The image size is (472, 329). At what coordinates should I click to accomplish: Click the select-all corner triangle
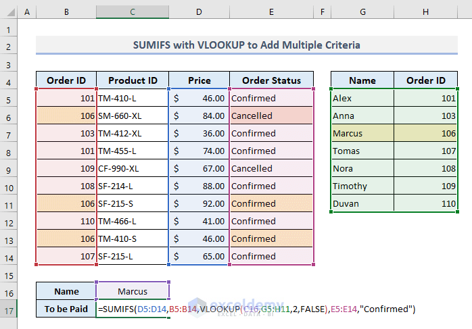tap(9, 12)
